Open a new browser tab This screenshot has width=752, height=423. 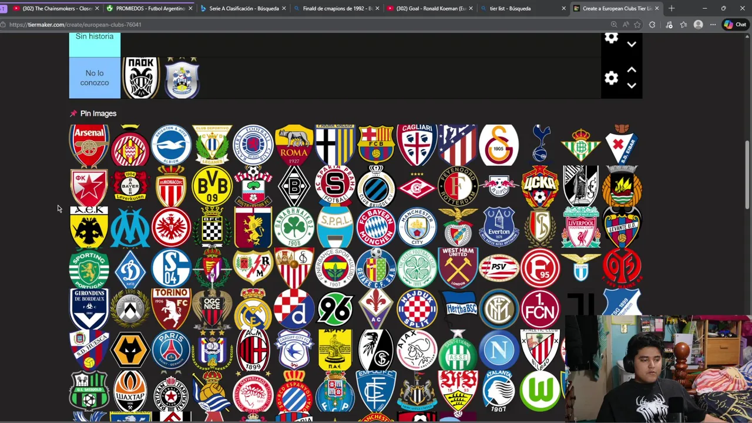click(x=672, y=8)
